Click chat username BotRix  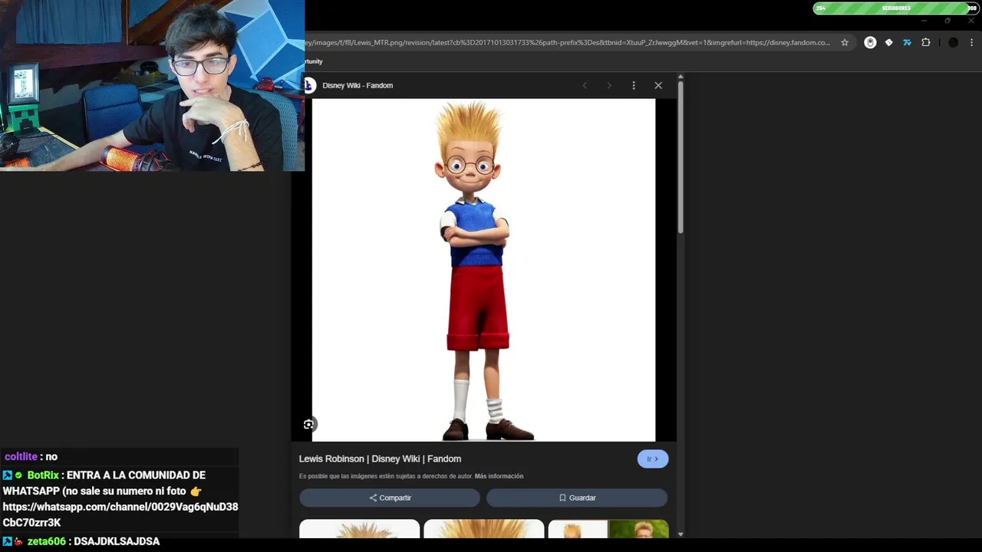(x=43, y=475)
